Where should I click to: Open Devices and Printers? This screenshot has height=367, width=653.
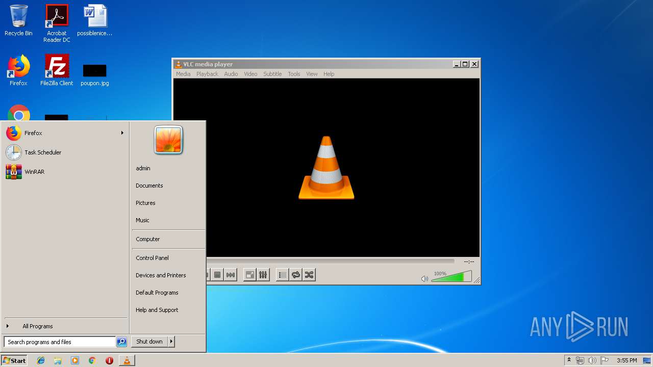(161, 275)
